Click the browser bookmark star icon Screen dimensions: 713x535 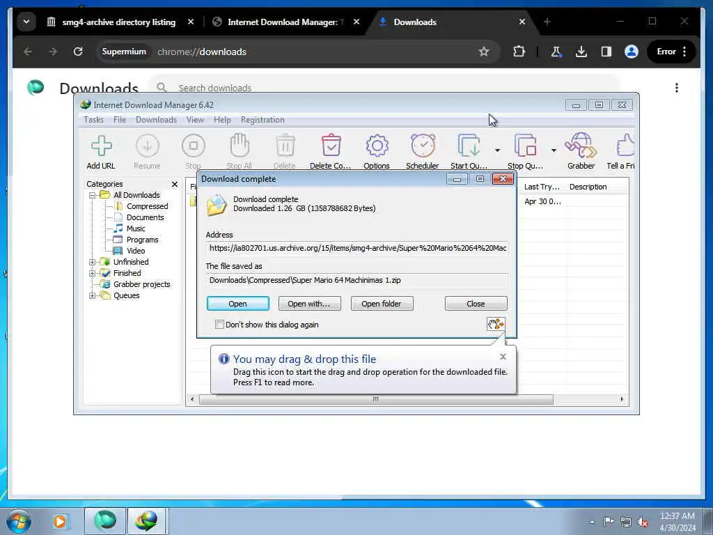tap(484, 52)
